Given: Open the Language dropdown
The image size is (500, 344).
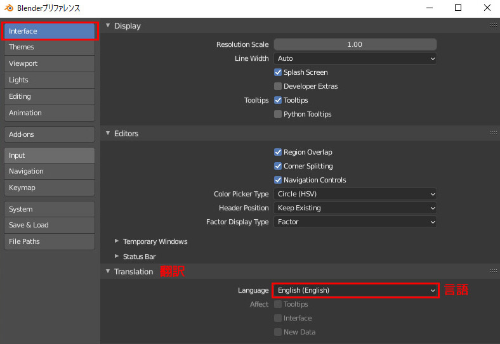Looking at the screenshot, I should click(355, 291).
